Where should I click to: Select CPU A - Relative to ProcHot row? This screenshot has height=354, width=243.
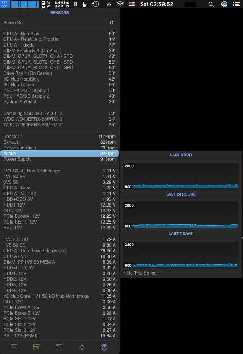[60, 39]
